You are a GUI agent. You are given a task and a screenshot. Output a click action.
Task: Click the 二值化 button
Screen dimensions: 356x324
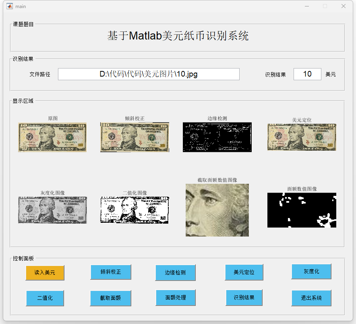click(45, 298)
